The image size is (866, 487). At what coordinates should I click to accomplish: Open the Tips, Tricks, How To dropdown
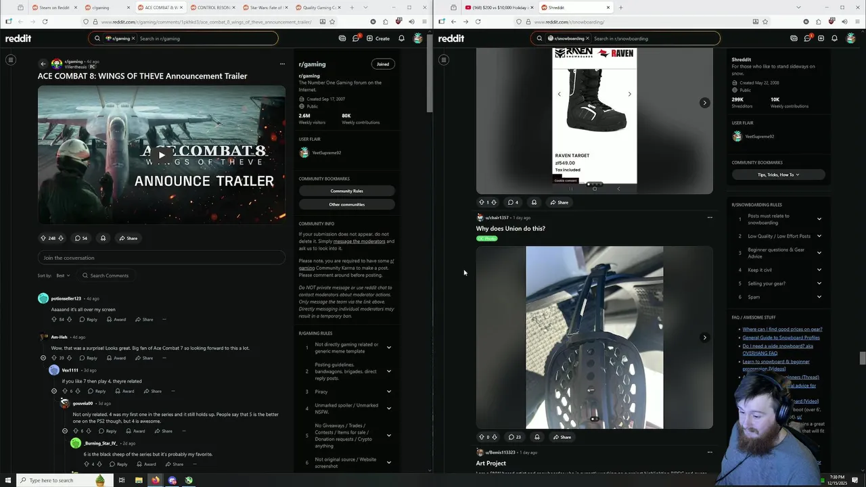pyautogui.click(x=778, y=175)
